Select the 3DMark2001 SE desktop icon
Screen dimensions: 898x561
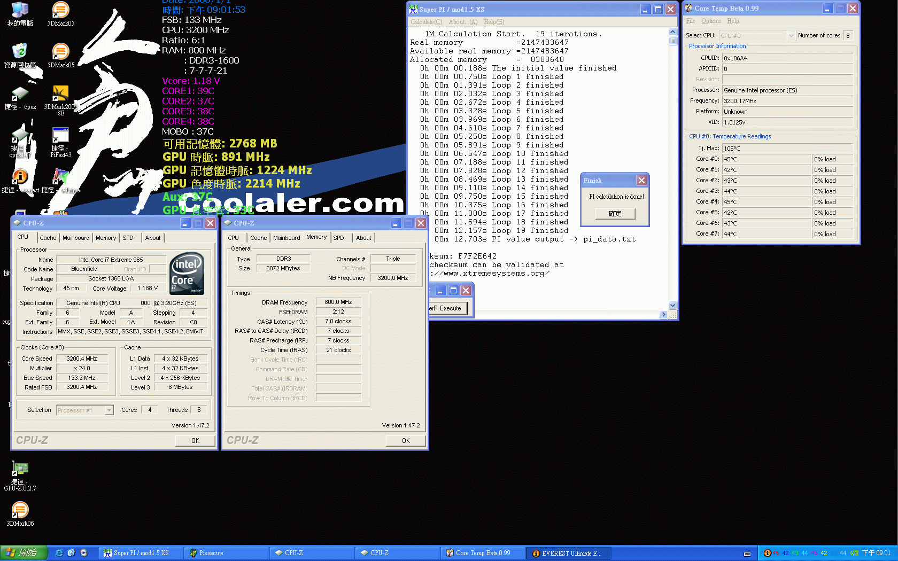(60, 100)
